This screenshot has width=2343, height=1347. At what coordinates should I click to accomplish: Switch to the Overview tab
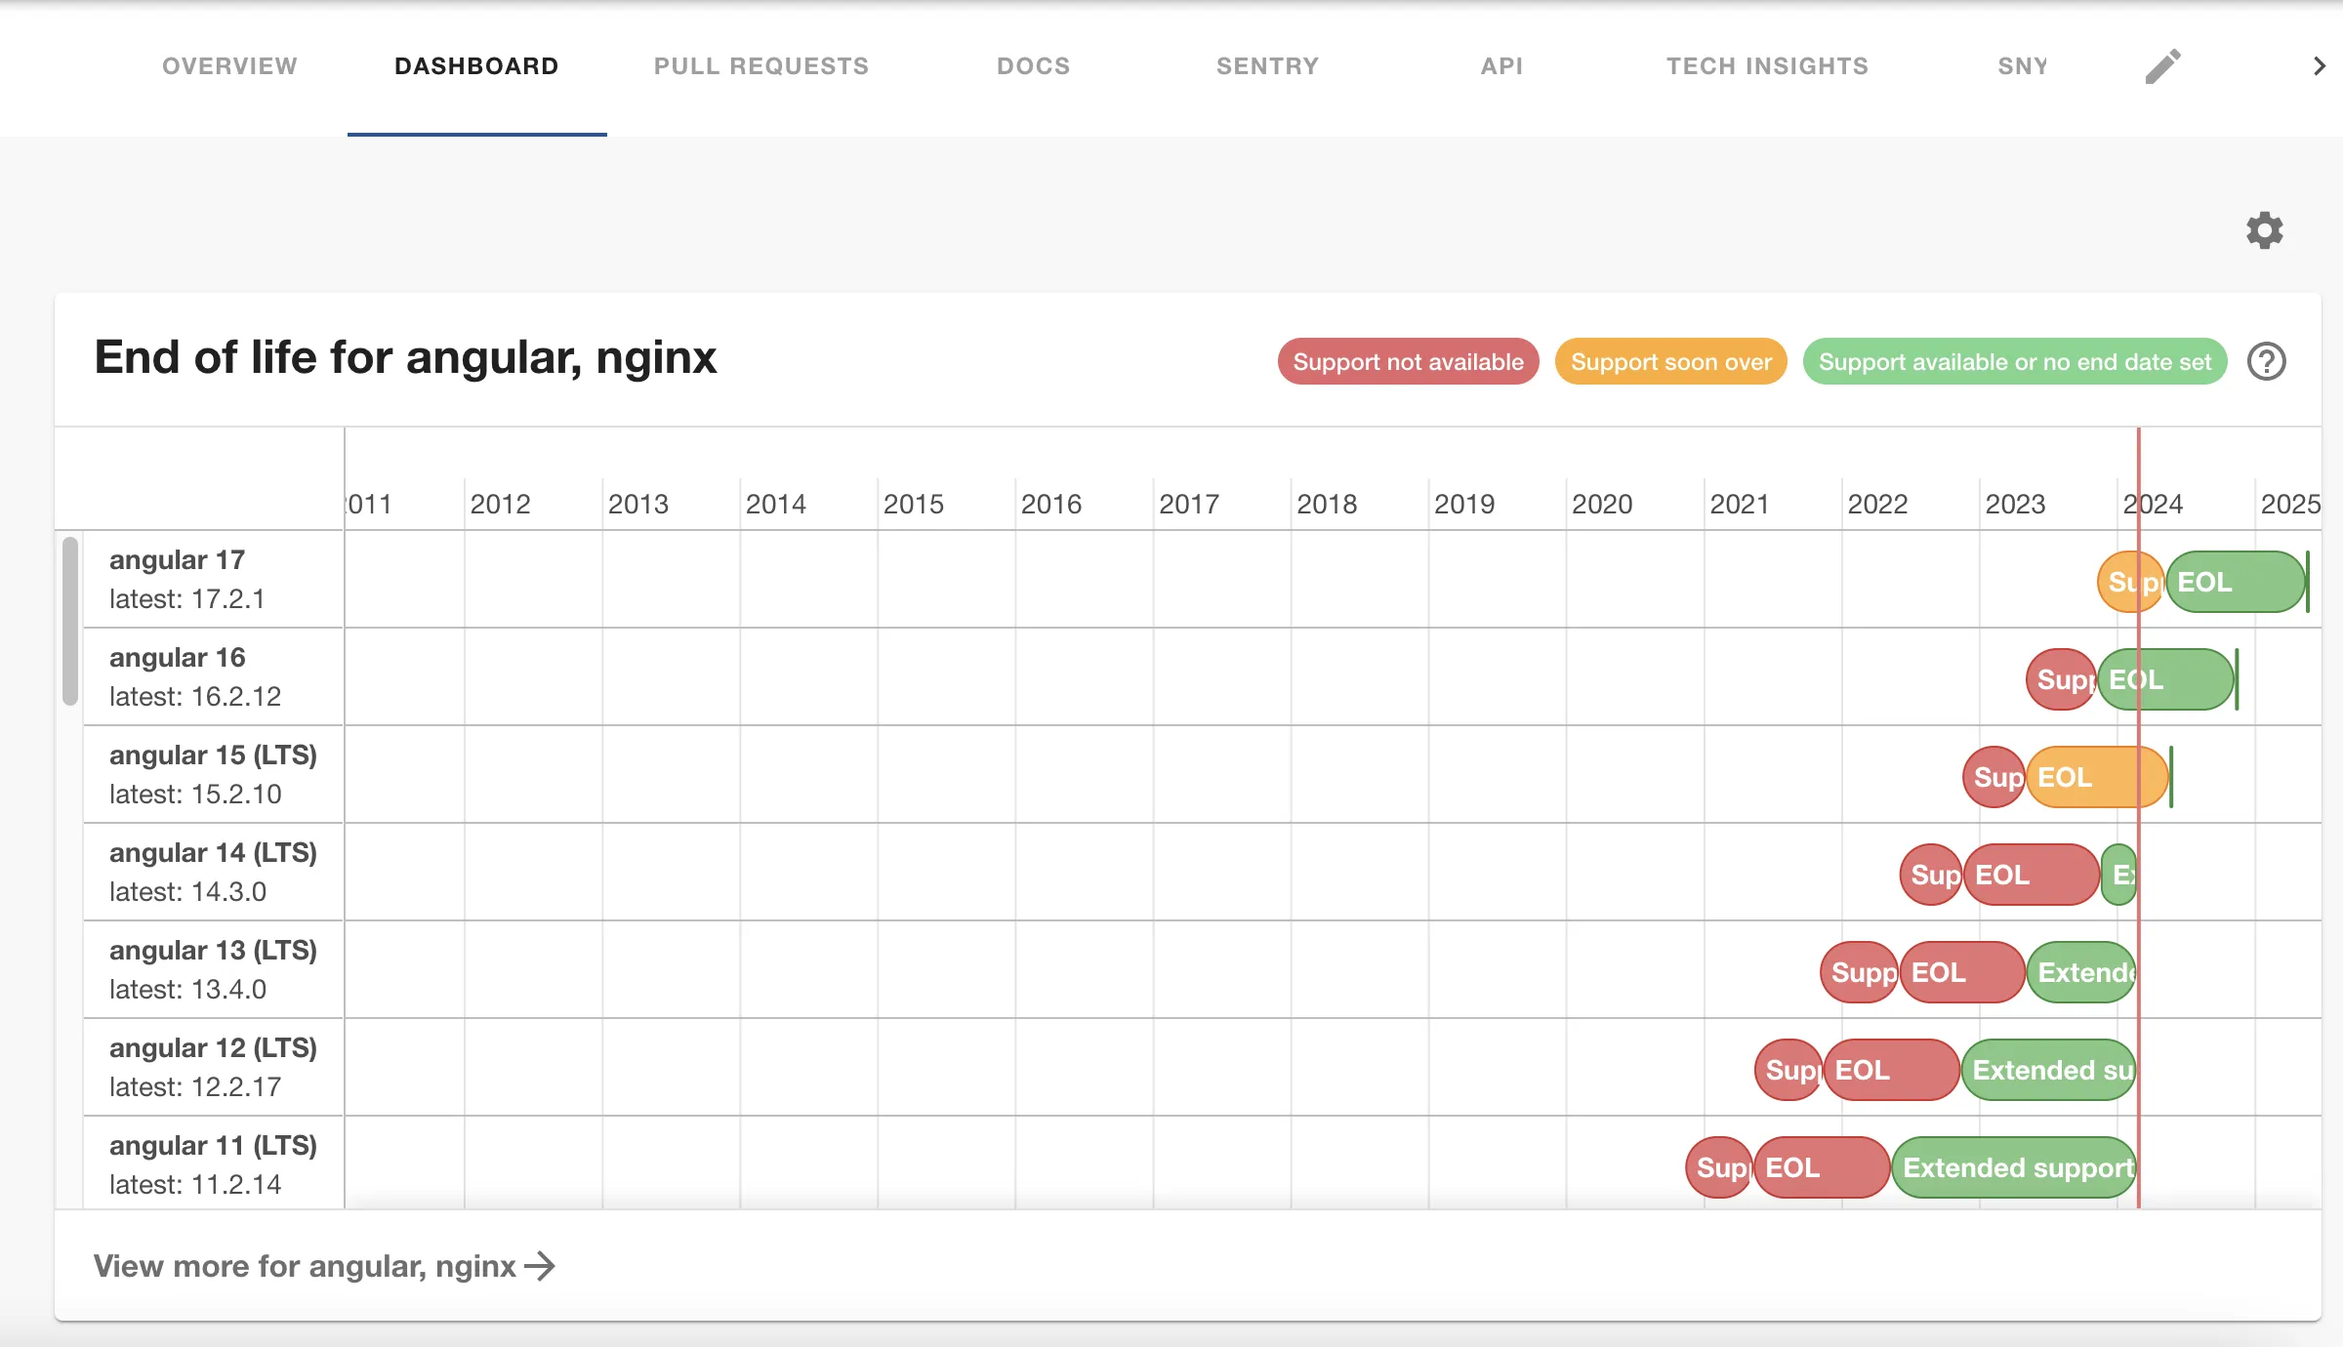click(x=229, y=66)
